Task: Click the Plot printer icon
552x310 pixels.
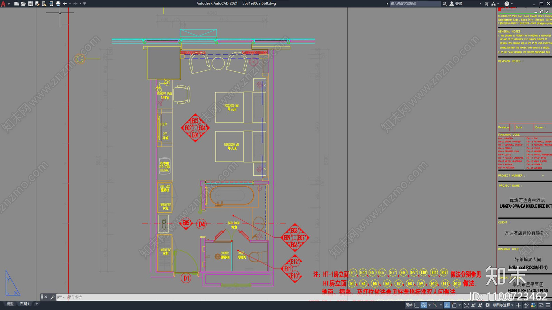Action: 58,3
